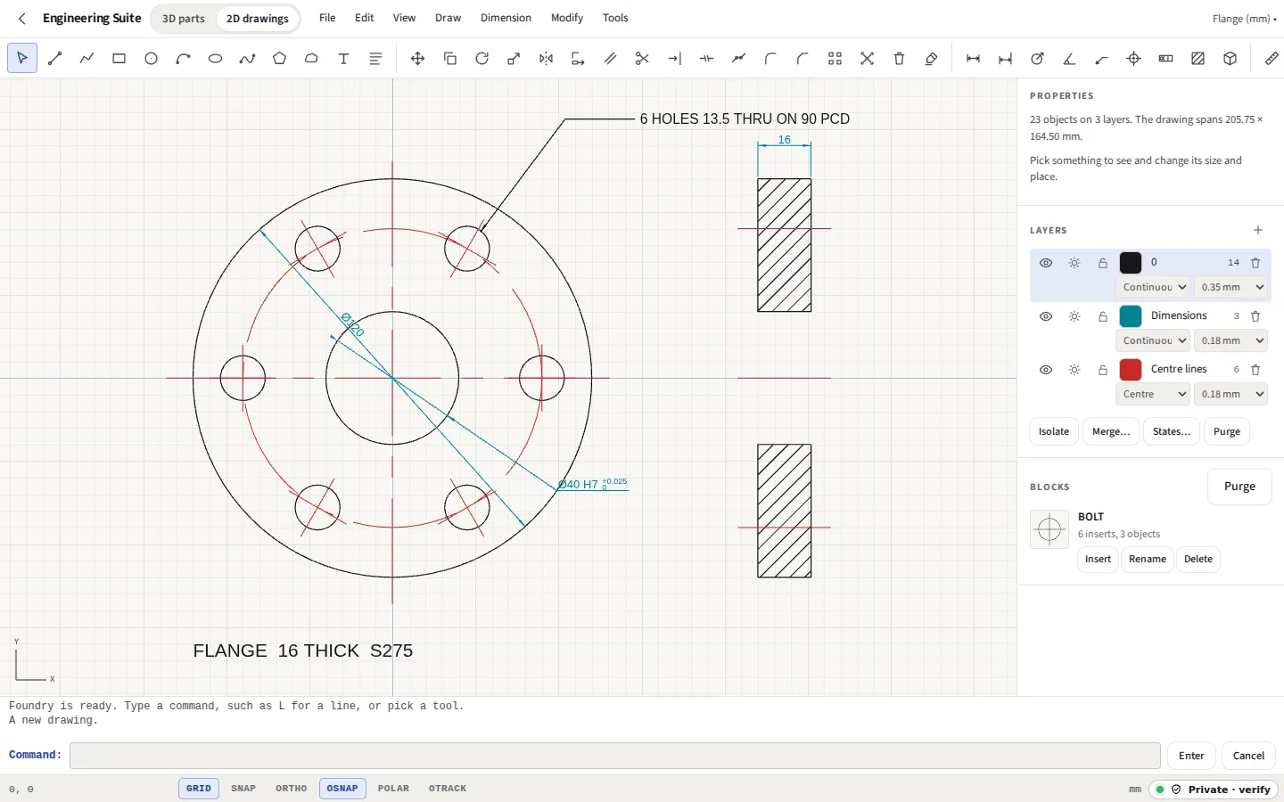The width and height of the screenshot is (1284, 802).
Task: Activate the Move tool
Action: pos(417,59)
